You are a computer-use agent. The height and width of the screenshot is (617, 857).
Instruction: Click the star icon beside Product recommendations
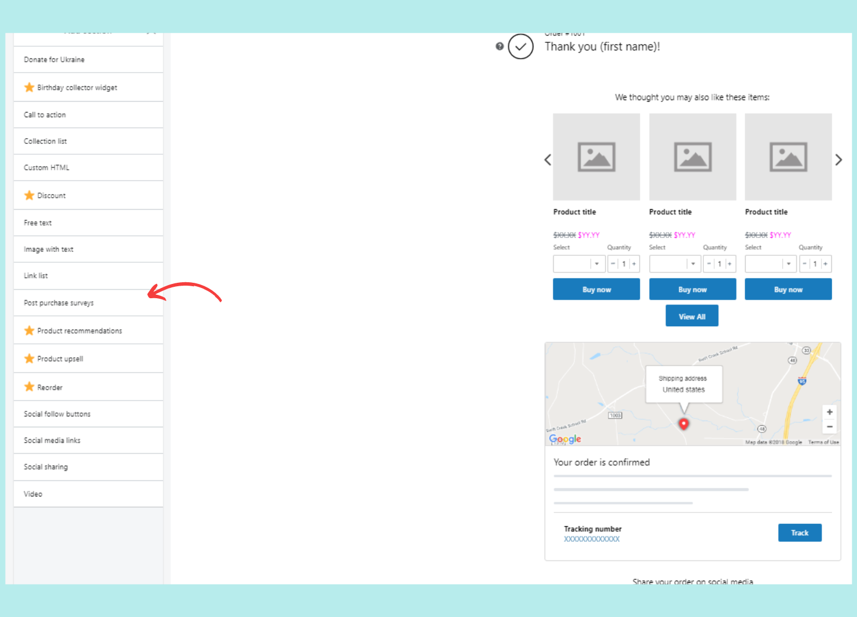[x=29, y=331]
